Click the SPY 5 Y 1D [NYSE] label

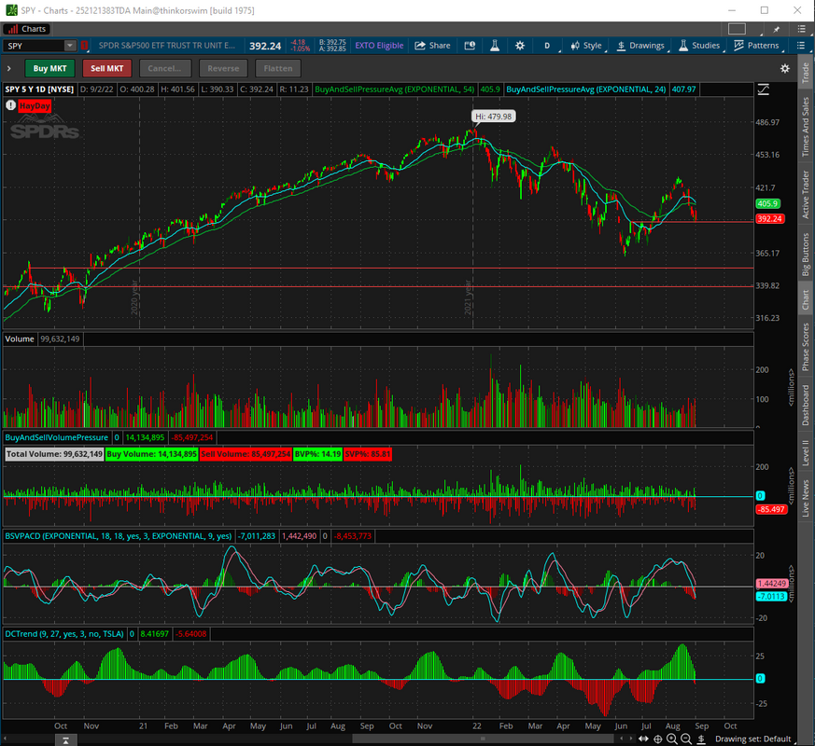tap(39, 90)
